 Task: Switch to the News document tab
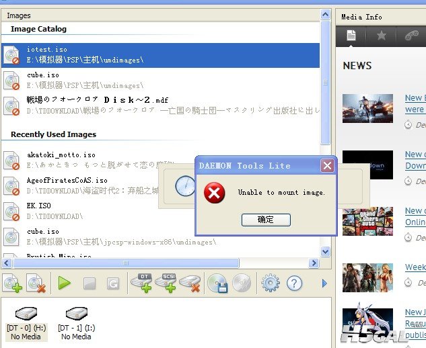[x=351, y=36]
